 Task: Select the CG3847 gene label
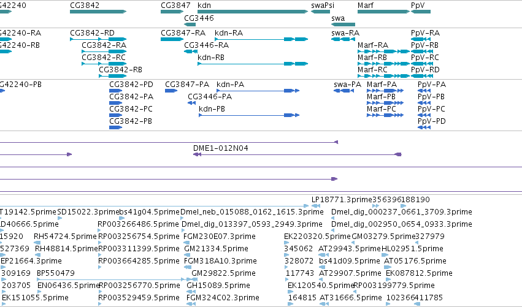click(x=175, y=6)
